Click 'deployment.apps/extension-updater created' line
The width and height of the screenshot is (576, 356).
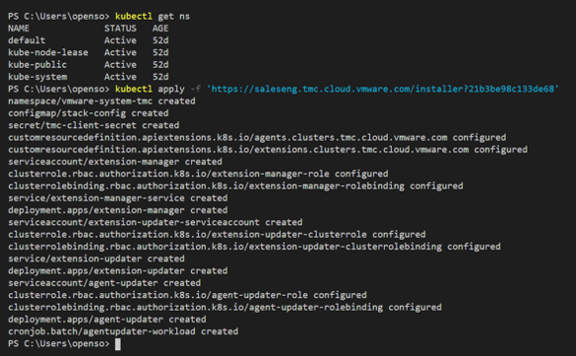coord(118,270)
